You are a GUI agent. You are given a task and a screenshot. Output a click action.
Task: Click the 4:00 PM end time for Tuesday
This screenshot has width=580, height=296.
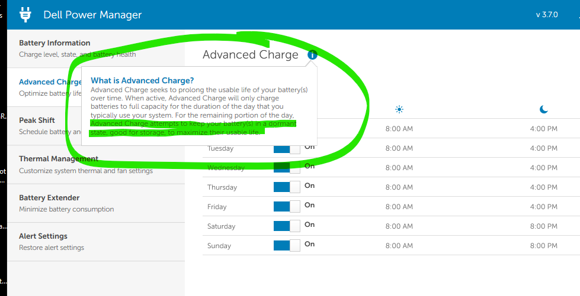[x=543, y=148]
